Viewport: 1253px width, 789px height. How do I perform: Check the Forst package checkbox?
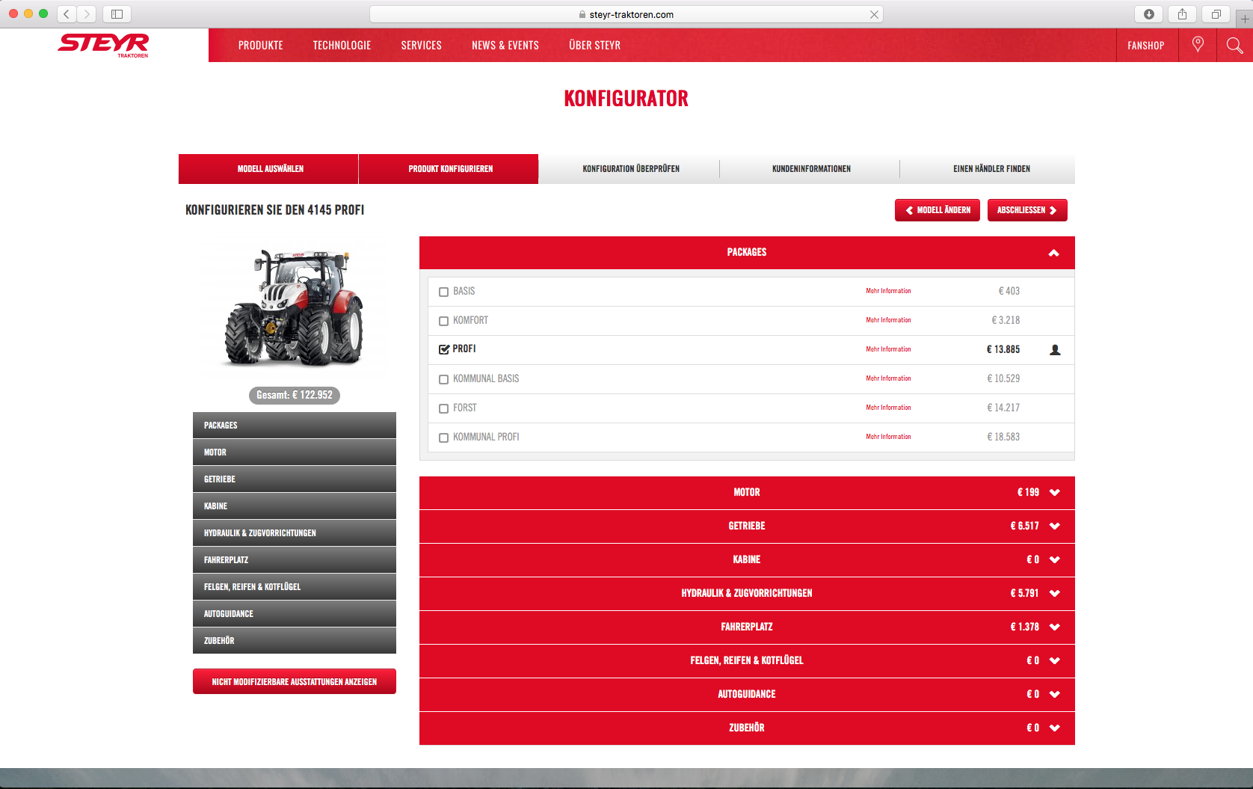(x=443, y=408)
